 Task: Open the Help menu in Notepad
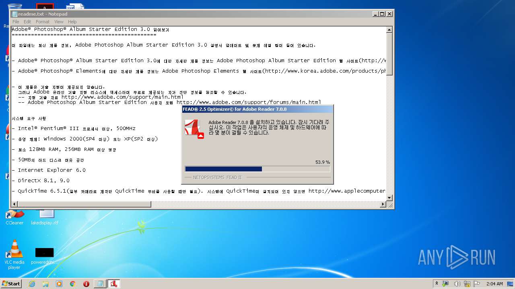[72, 22]
